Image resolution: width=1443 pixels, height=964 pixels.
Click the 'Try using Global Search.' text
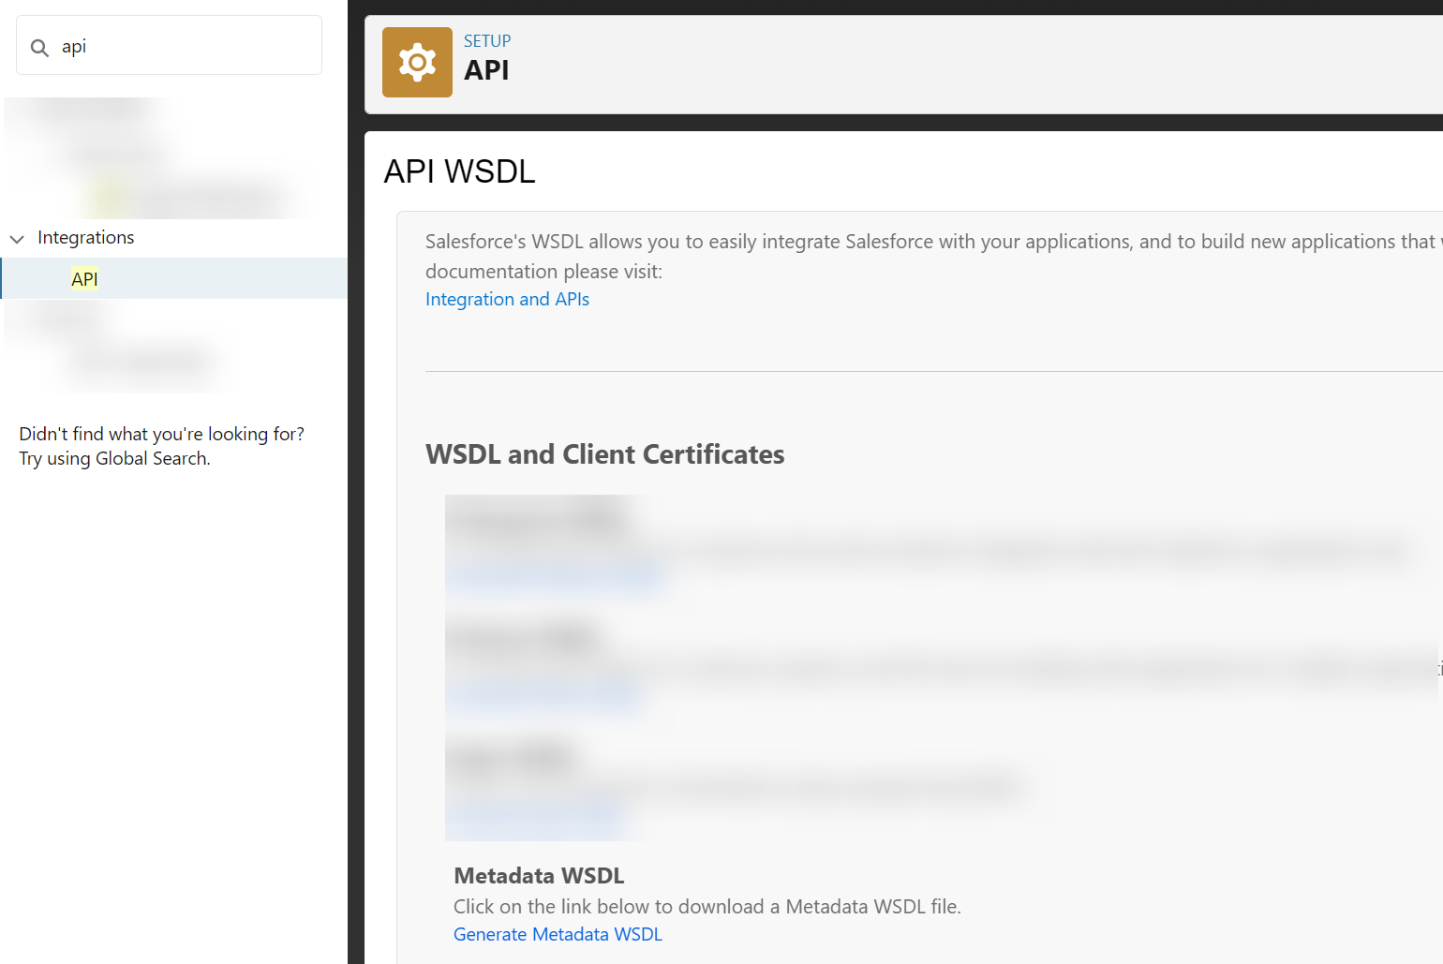114,458
